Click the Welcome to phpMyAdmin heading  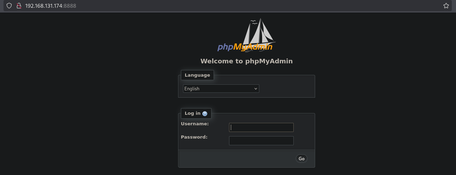coord(246,61)
